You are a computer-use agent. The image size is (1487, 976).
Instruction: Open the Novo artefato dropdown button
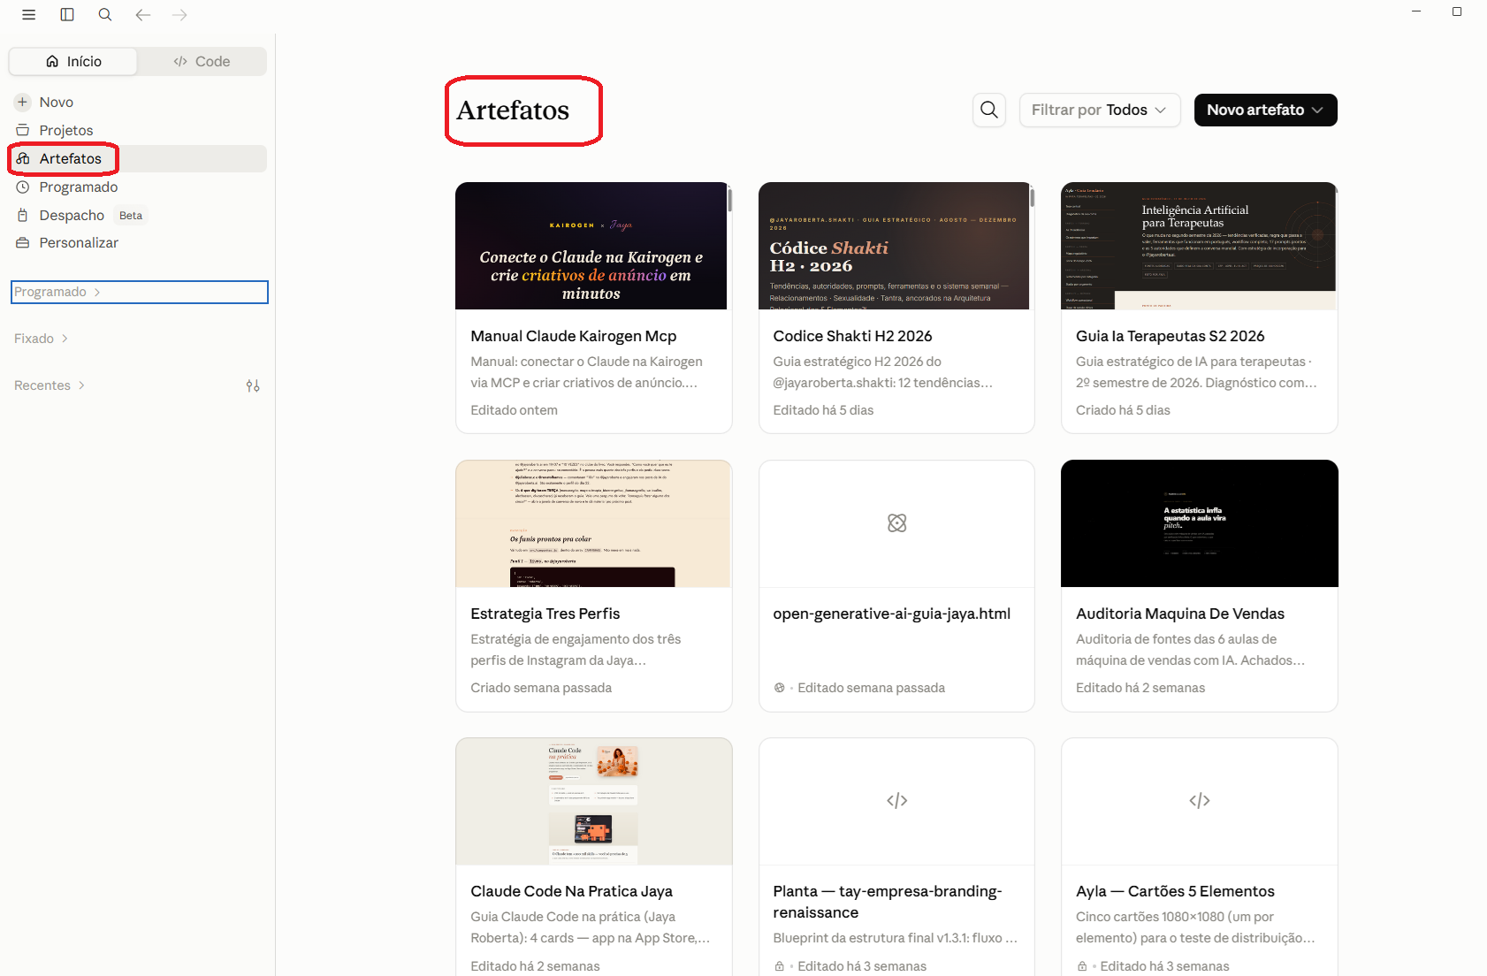coord(1266,110)
